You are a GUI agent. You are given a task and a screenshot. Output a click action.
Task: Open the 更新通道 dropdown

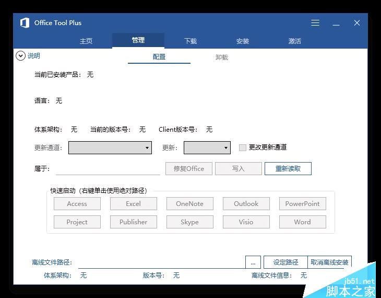point(110,147)
